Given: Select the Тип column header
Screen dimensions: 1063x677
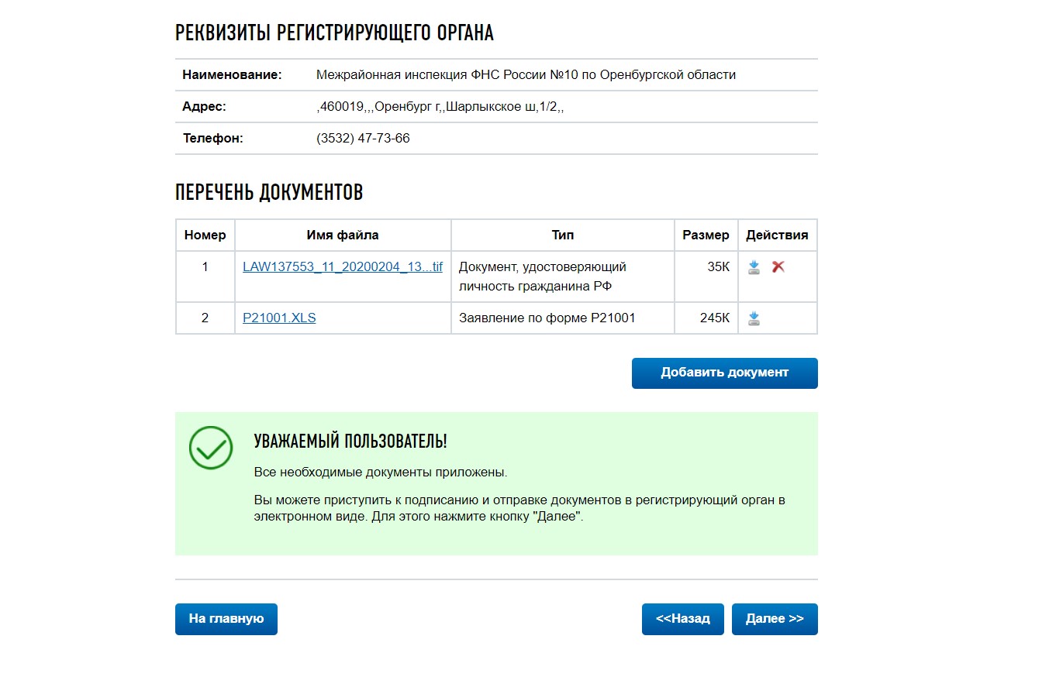Looking at the screenshot, I should click(x=563, y=235).
